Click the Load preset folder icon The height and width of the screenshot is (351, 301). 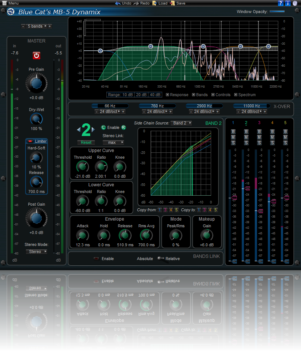pyautogui.click(x=154, y=3)
